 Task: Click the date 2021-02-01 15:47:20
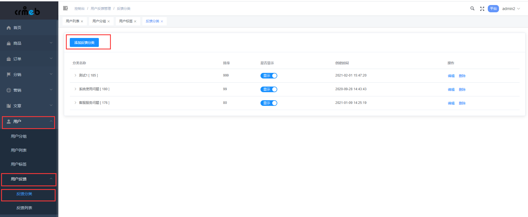coord(351,75)
